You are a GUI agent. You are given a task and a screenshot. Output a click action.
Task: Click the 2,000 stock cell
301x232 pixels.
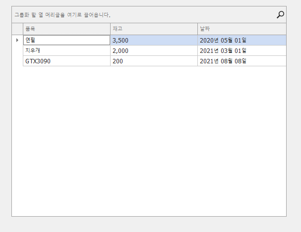click(154, 50)
